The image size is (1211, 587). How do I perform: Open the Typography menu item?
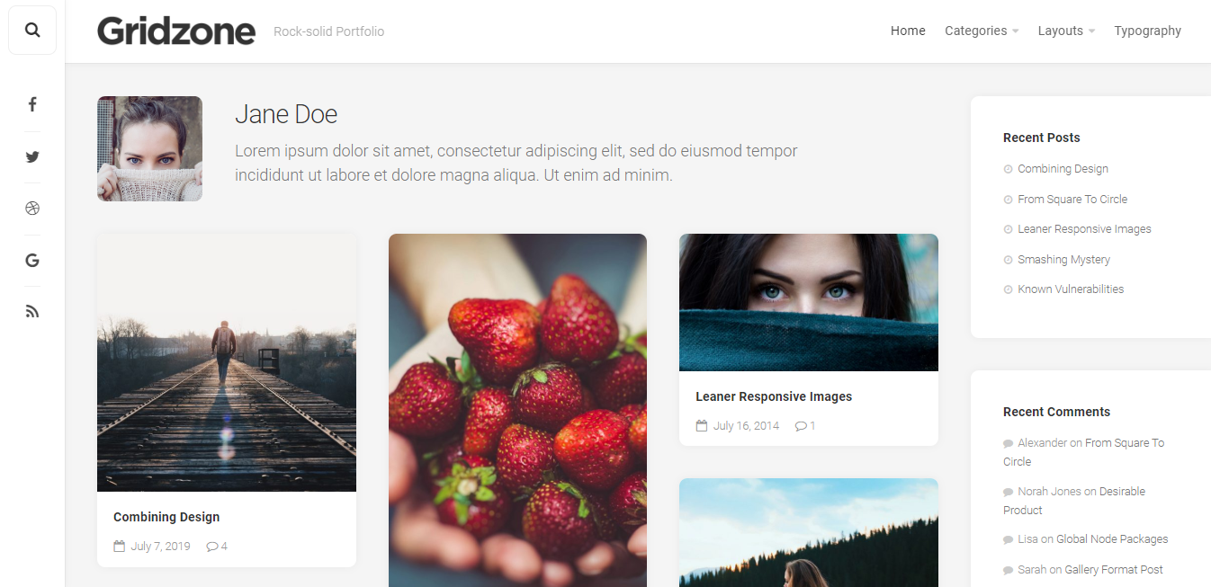click(1147, 31)
